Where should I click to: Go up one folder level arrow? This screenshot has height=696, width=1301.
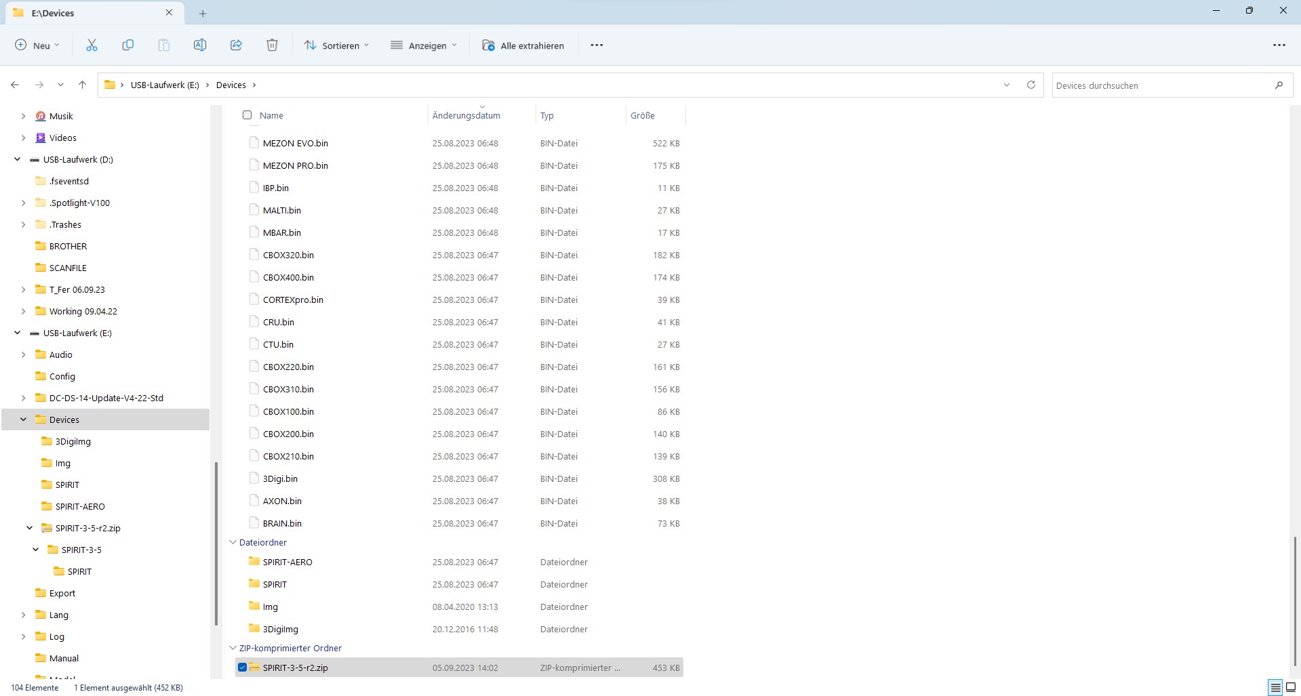(x=82, y=85)
